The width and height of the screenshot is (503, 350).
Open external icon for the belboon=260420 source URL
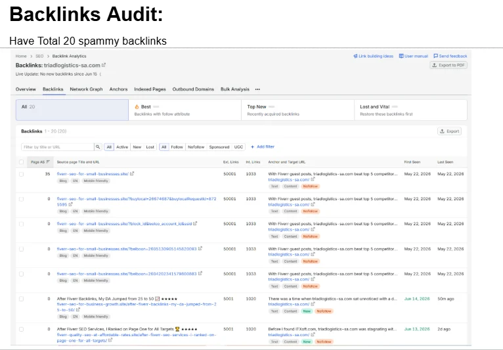(200, 274)
